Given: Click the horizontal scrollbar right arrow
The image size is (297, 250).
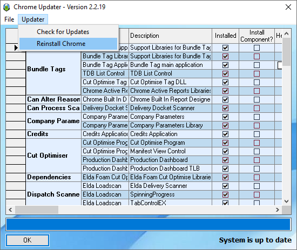Looking at the screenshot, I should point(278,210).
